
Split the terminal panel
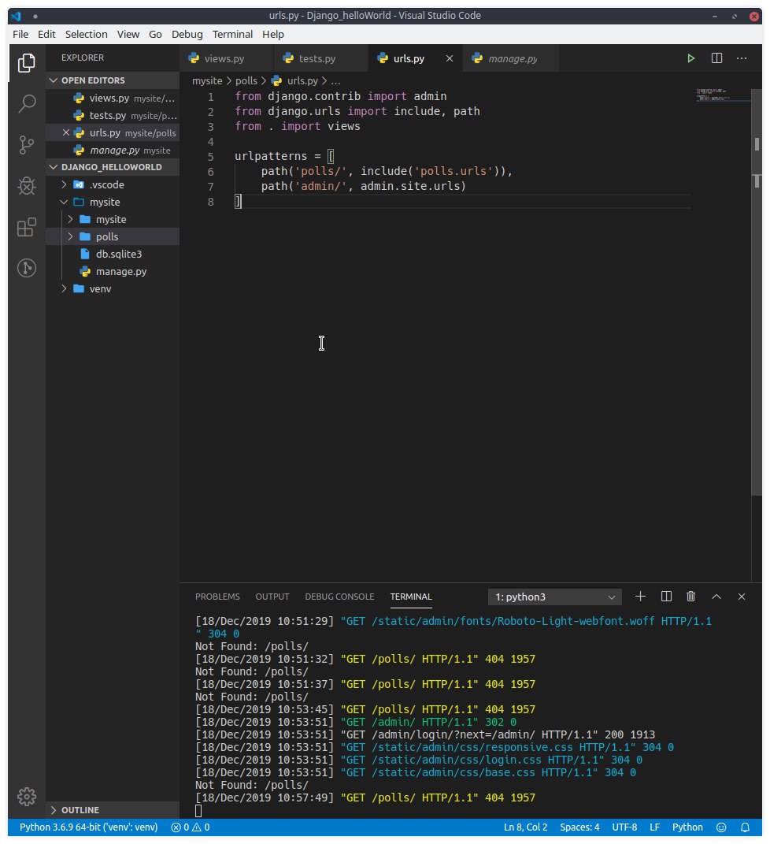(666, 597)
